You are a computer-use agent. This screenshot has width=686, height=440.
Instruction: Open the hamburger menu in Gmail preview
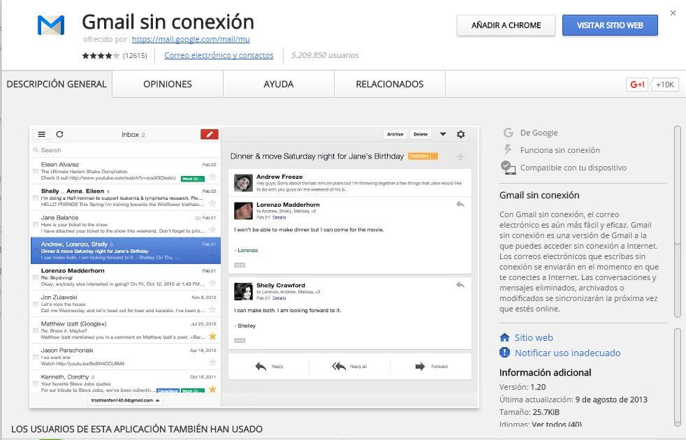41,134
